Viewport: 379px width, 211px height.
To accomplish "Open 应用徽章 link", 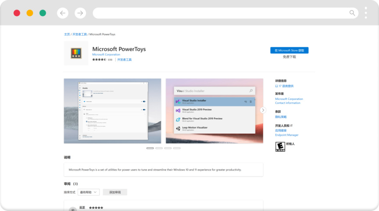I will [281, 130].
